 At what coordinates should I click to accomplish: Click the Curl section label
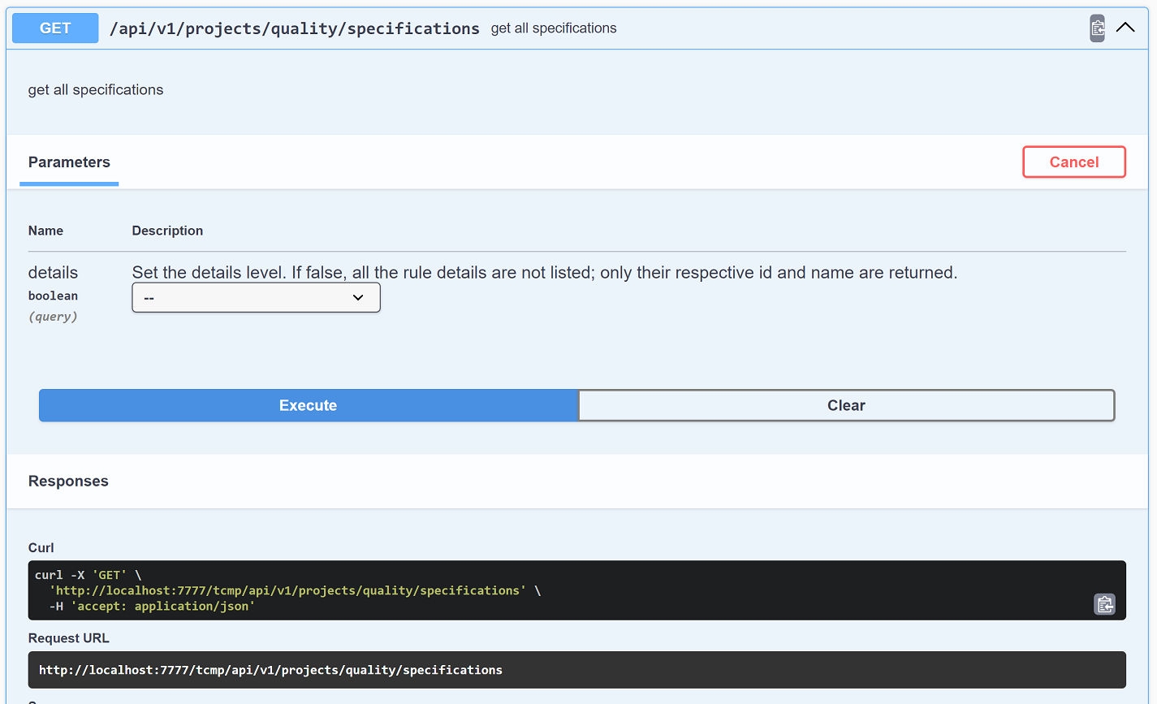click(41, 547)
